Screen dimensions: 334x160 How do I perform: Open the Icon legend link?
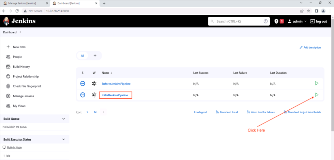tap(200, 112)
